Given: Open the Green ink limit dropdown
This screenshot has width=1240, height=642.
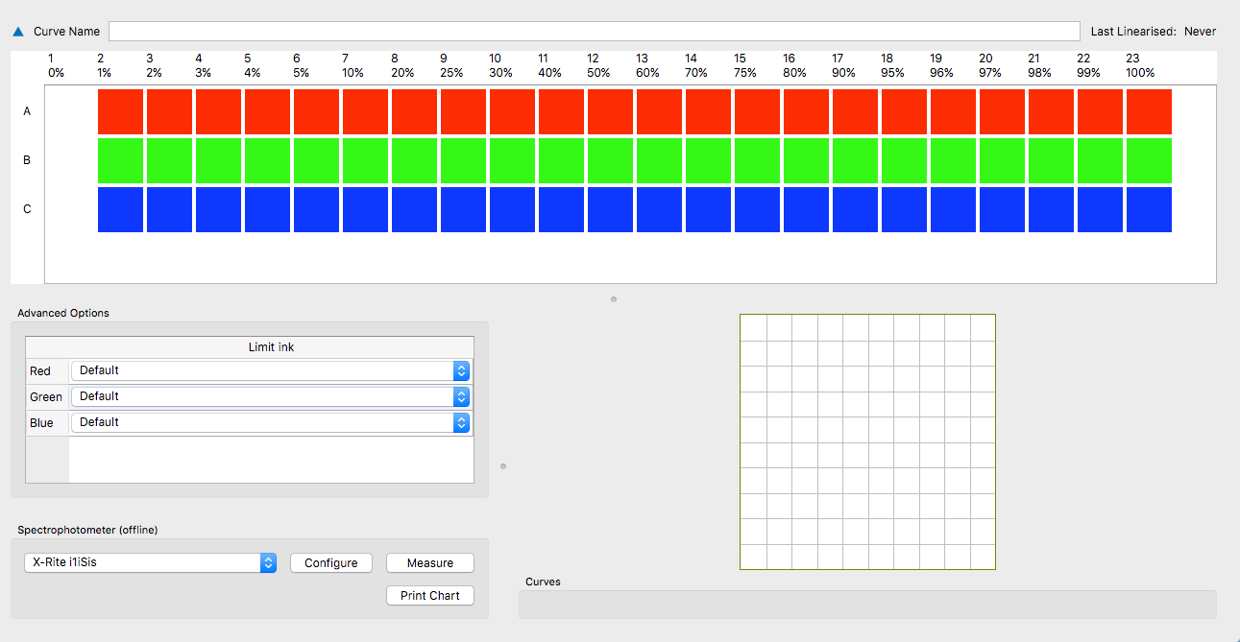Looking at the screenshot, I should click(460, 396).
